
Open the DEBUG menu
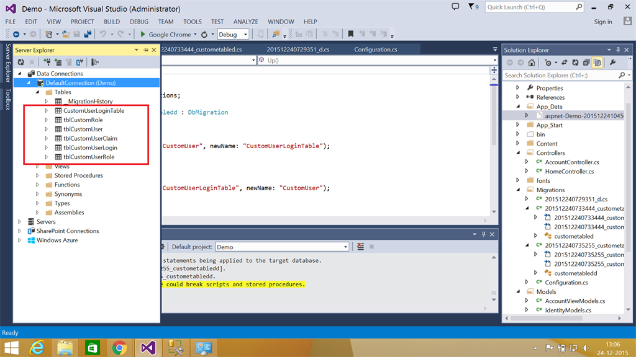tap(139, 22)
